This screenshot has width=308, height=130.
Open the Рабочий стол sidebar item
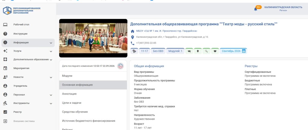[28, 25]
